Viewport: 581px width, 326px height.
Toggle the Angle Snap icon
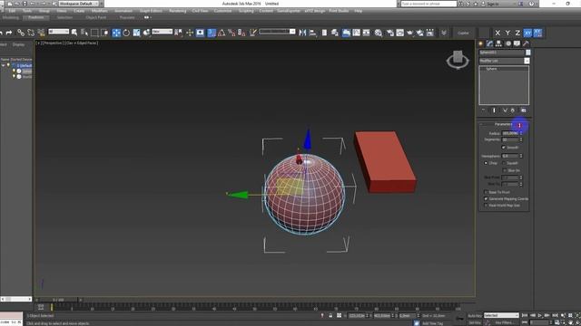222,33
